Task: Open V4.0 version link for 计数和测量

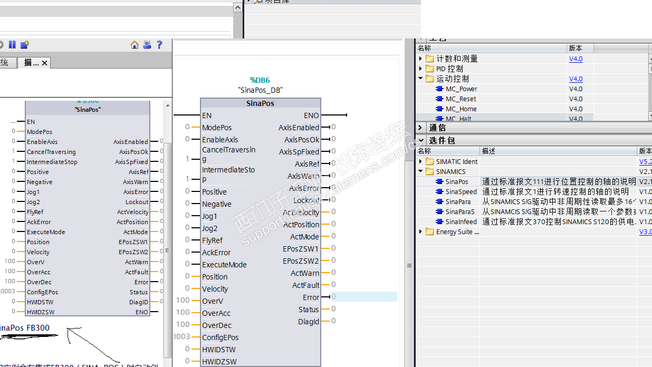Action: pos(576,59)
